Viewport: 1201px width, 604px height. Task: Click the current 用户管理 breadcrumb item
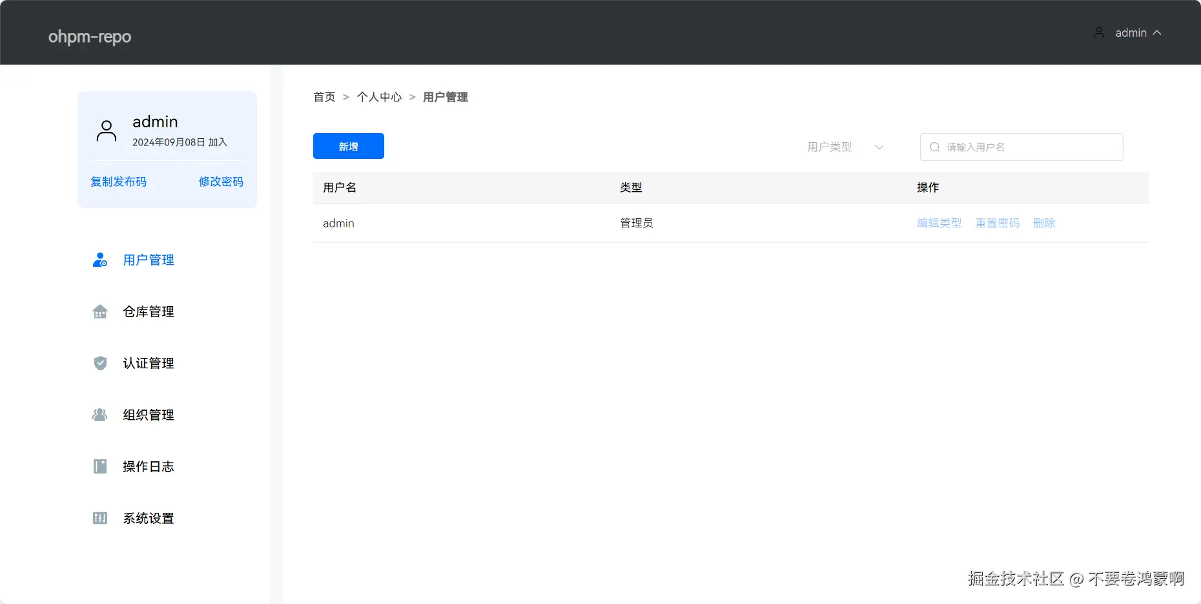click(x=446, y=97)
